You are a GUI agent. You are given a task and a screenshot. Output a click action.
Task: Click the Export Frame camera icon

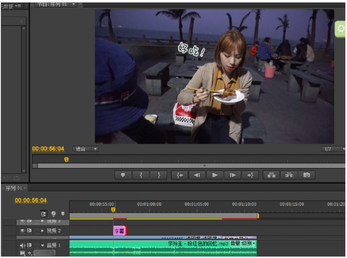[307, 175]
